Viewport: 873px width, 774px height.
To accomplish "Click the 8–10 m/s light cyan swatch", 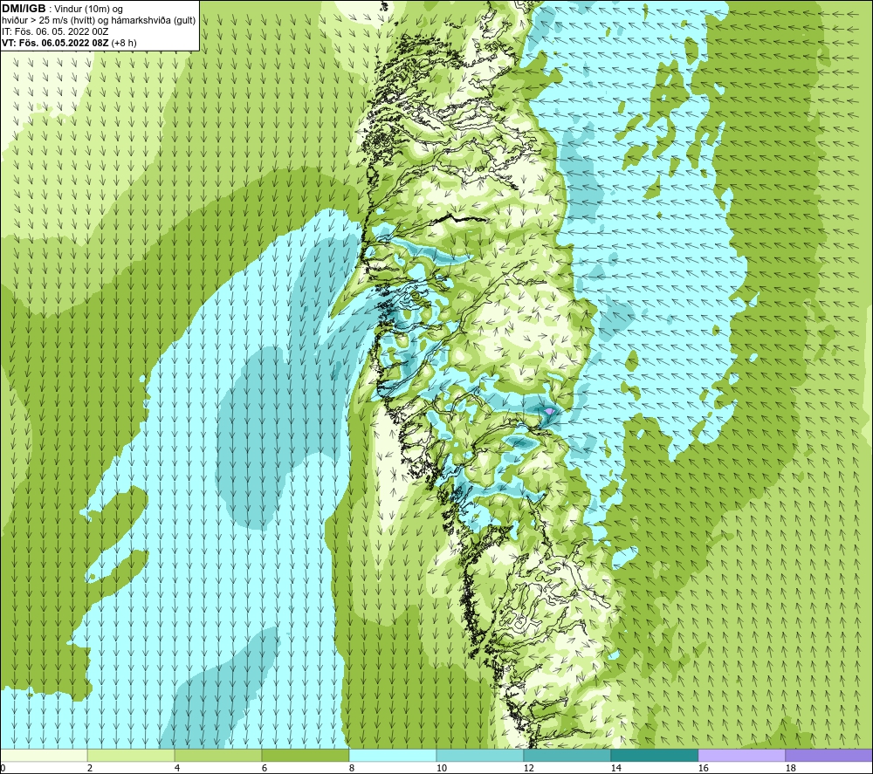I will click(393, 756).
